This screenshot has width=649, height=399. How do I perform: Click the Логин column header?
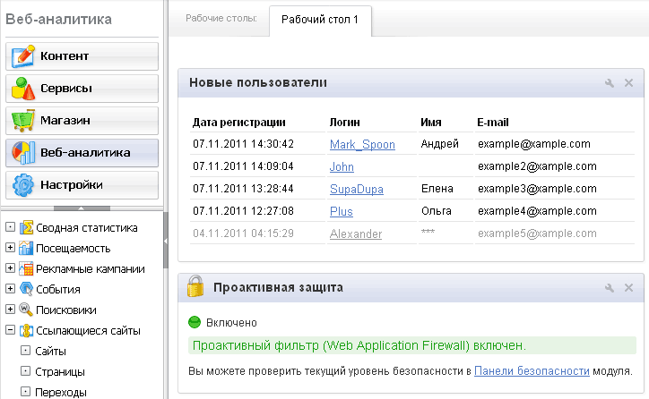click(x=344, y=123)
